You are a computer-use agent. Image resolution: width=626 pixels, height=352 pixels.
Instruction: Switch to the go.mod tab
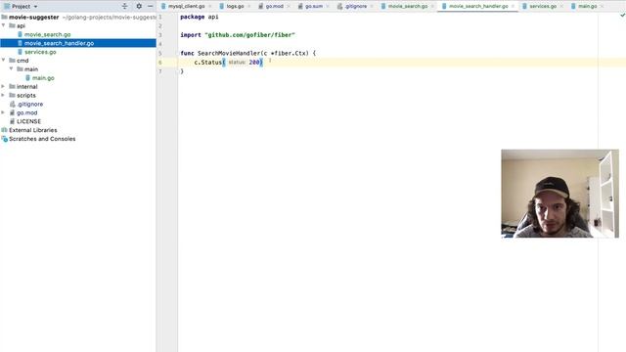click(x=274, y=7)
